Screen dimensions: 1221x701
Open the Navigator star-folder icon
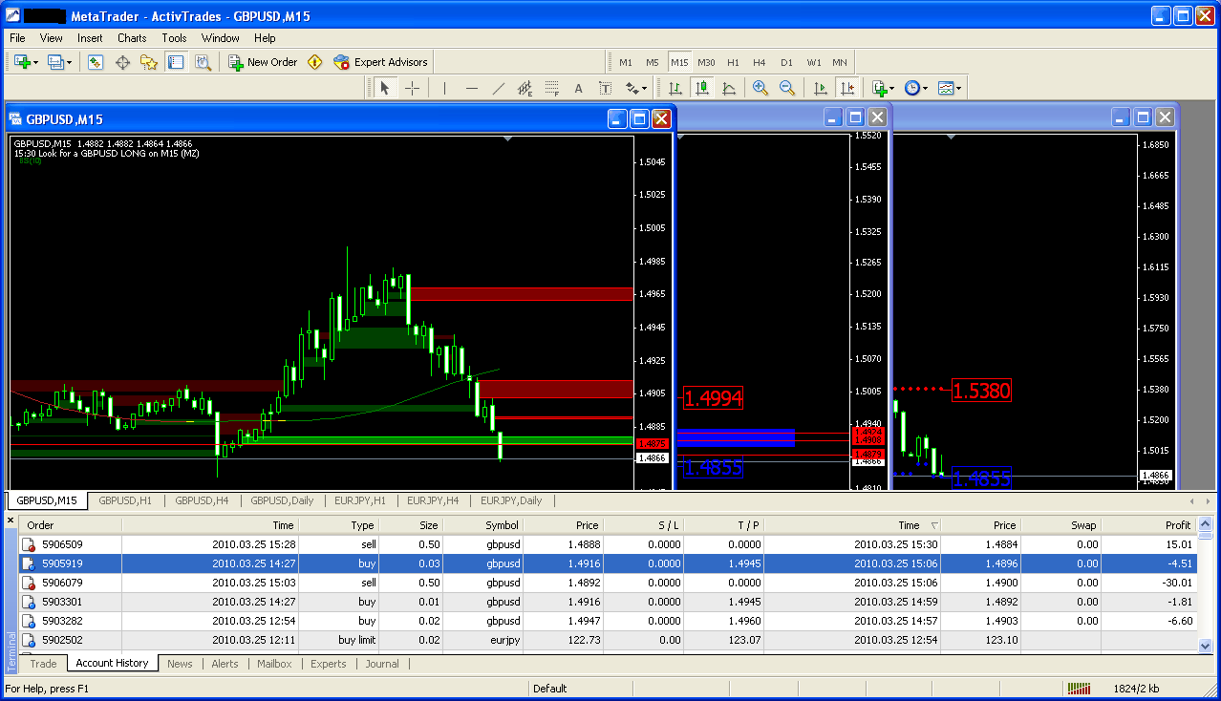point(149,62)
